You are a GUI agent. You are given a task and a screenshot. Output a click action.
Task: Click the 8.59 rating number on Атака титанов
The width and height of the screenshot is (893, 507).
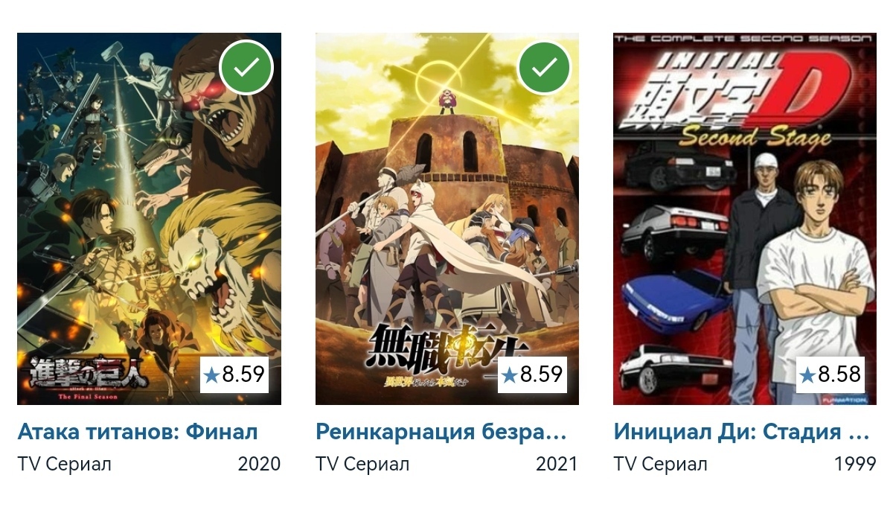[x=244, y=374]
